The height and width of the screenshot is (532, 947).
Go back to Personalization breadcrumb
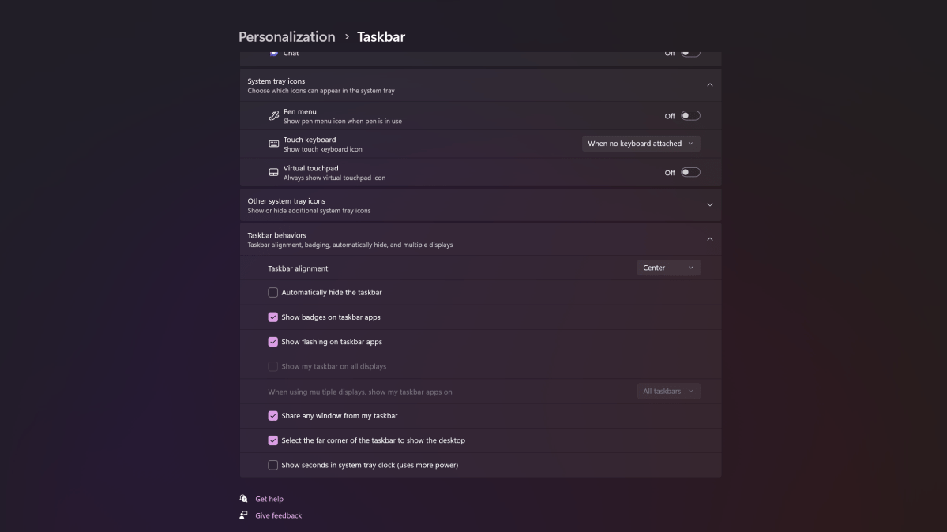287,37
